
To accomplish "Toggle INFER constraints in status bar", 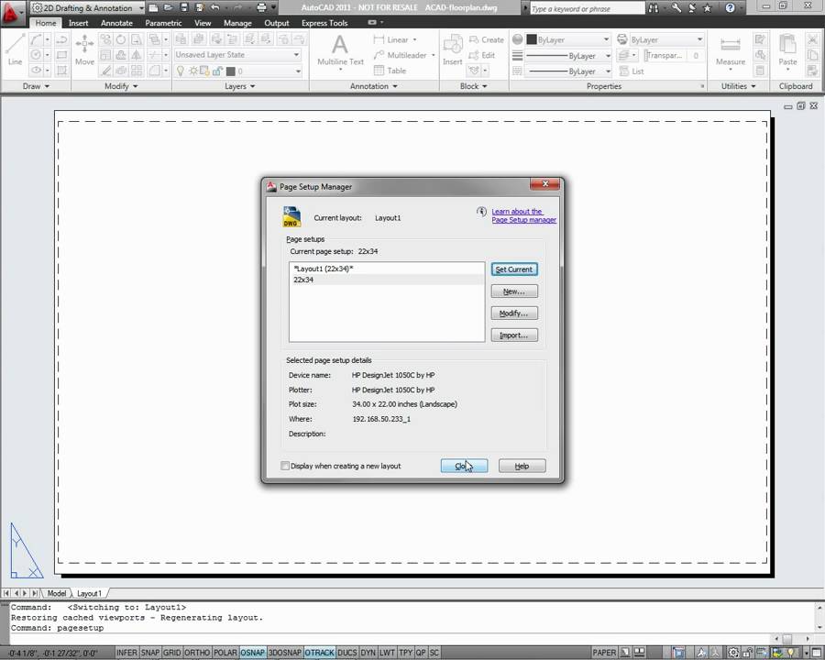I will 126,653.
